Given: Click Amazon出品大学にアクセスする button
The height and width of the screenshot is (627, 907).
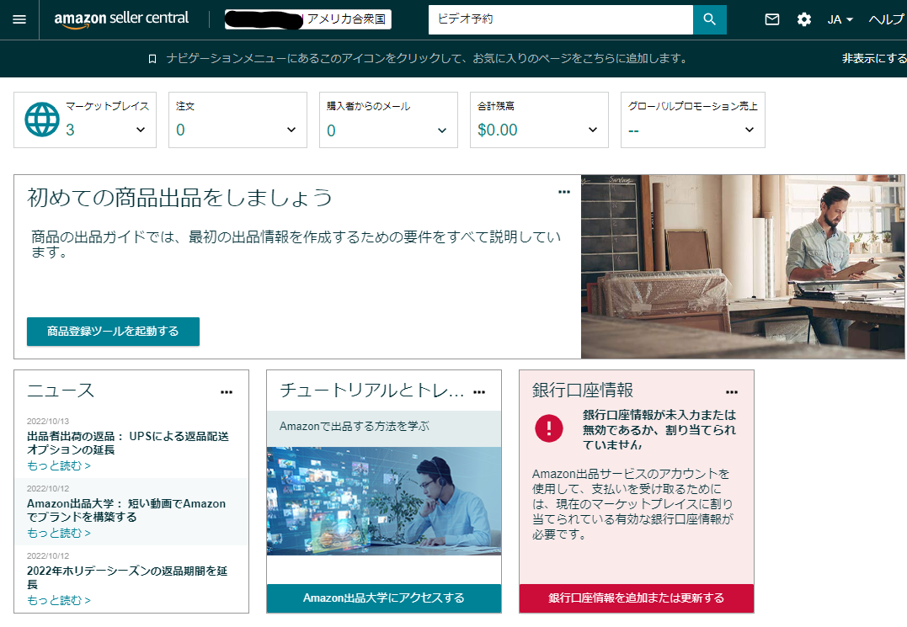Looking at the screenshot, I should [383, 598].
